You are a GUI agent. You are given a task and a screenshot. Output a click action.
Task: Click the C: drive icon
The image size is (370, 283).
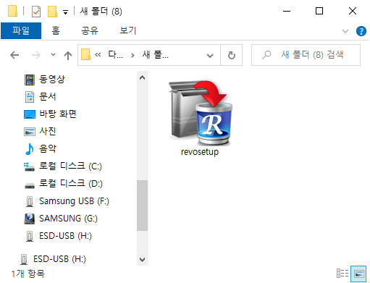tap(30, 166)
